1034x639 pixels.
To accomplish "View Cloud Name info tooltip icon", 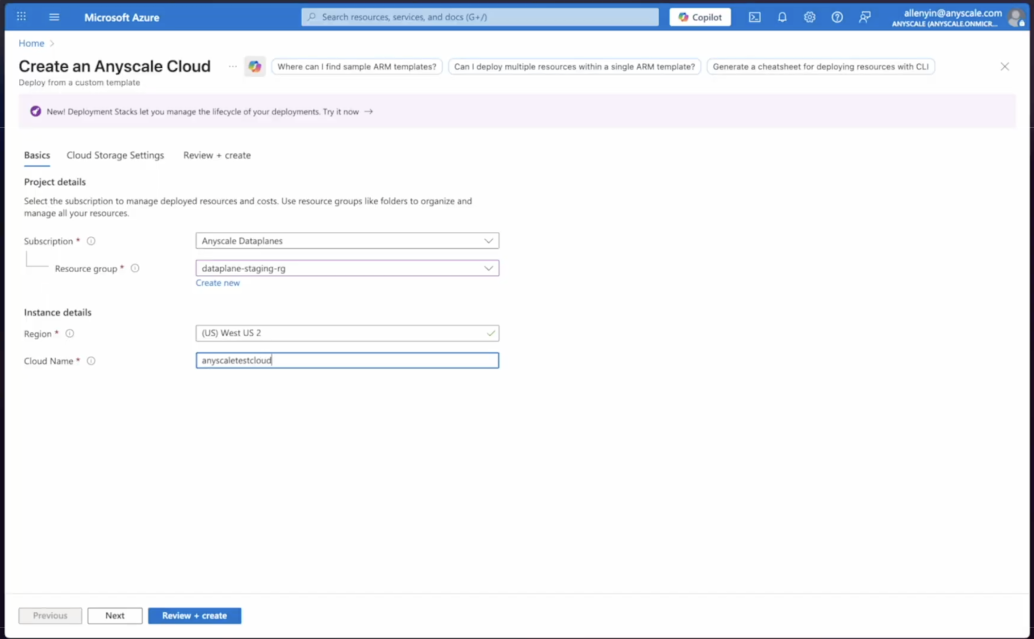I will click(x=91, y=361).
